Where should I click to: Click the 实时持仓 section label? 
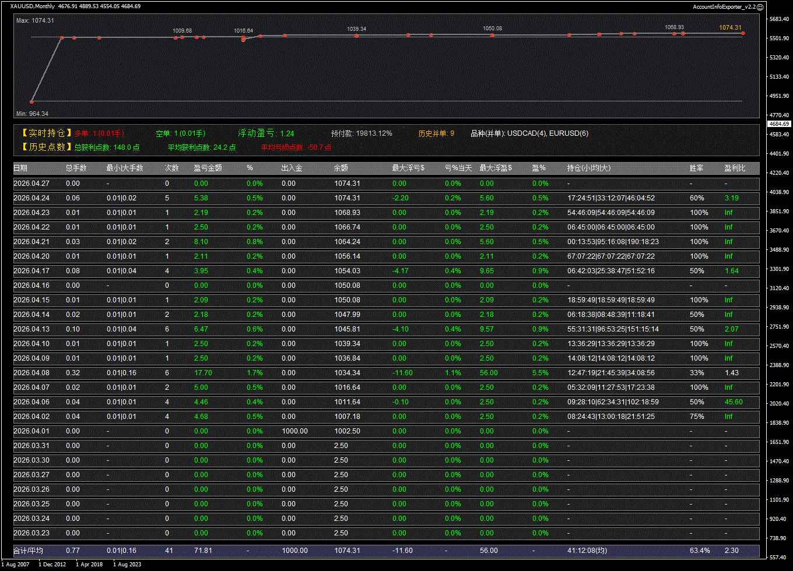tap(46, 133)
